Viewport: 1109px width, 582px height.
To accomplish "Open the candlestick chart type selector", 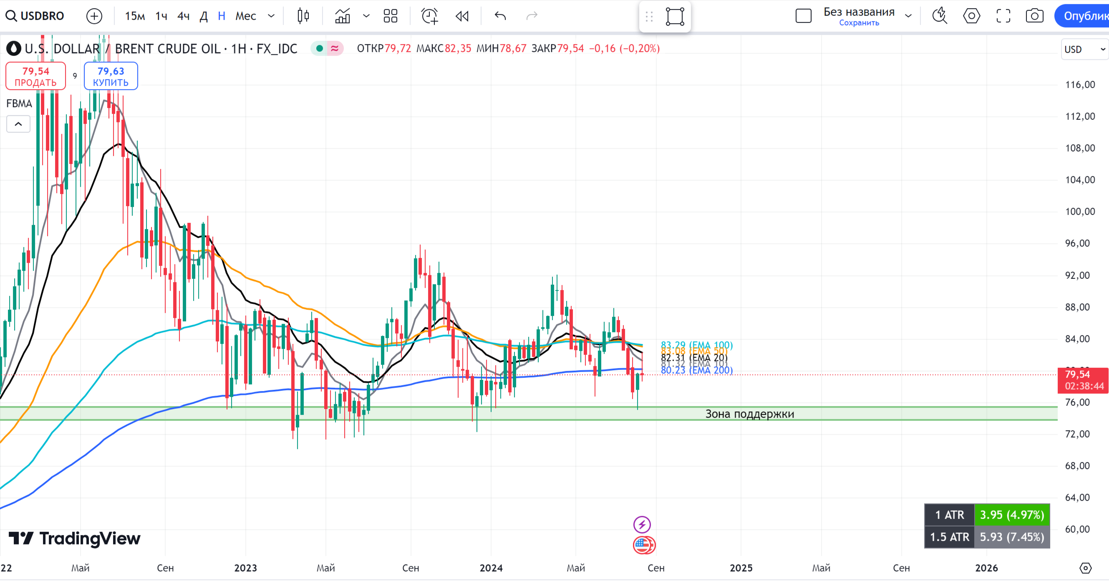I will click(303, 16).
